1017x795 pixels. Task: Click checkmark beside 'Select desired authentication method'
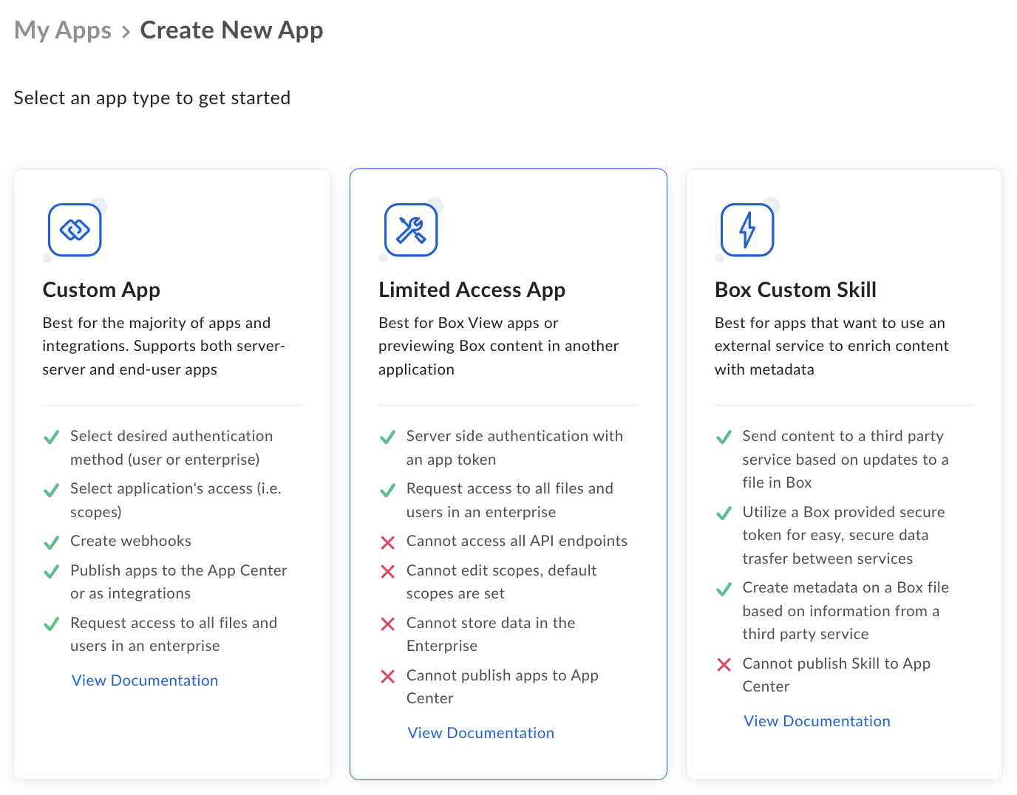point(51,437)
